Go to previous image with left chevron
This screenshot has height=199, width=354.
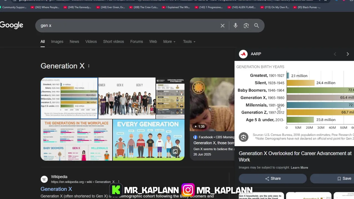tap(335, 54)
